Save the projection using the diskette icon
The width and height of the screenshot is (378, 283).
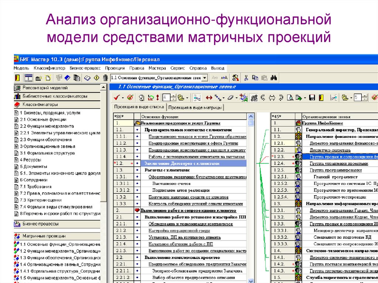tap(312, 98)
